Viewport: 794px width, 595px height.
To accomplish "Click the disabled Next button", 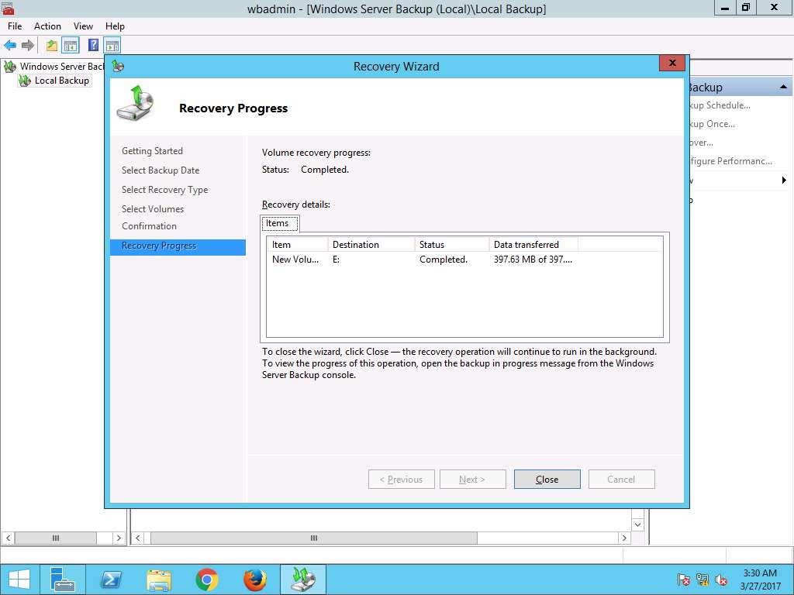I will click(472, 479).
